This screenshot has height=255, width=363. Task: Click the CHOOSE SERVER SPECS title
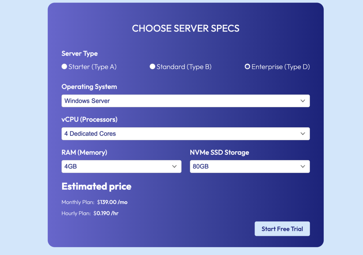pos(185,28)
